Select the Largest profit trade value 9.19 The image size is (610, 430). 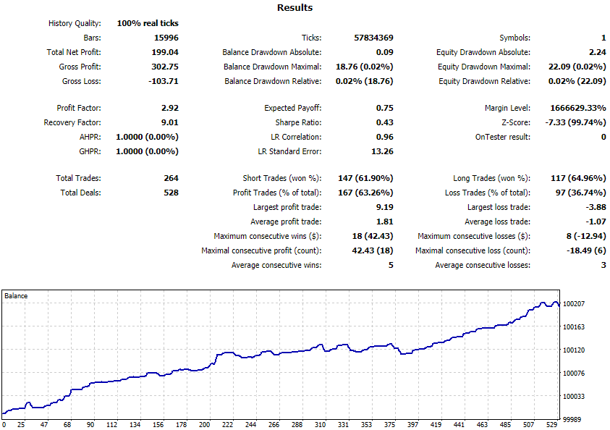click(385, 207)
